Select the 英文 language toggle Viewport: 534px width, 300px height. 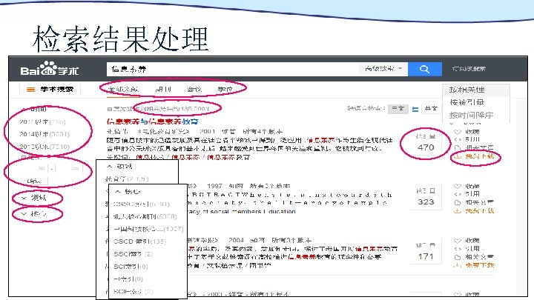[x=431, y=108]
